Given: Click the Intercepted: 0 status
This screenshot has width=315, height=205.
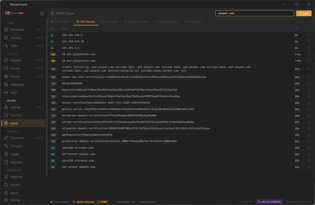Looking at the screenshot, I should click(148, 202).
